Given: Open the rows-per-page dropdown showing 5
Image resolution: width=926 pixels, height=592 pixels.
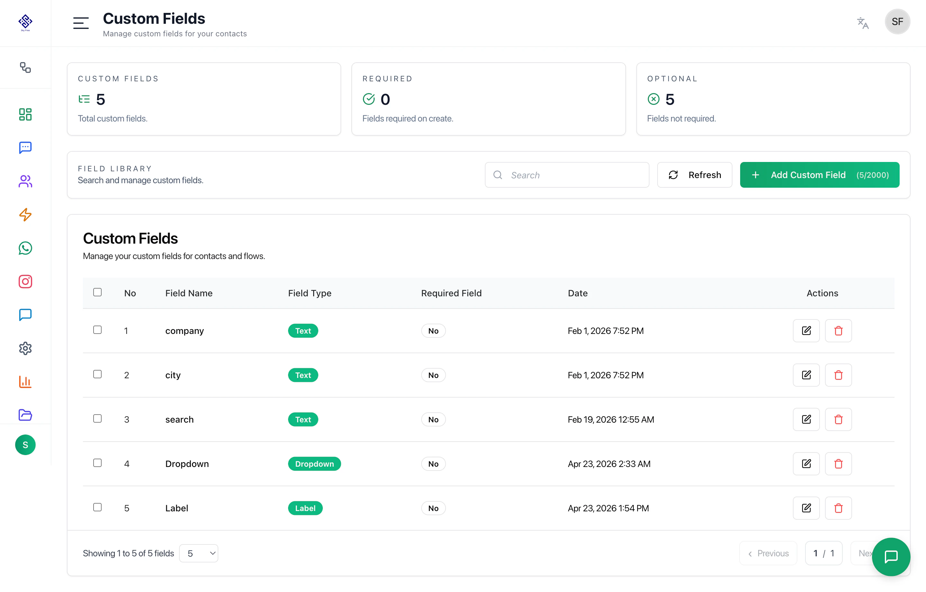Looking at the screenshot, I should [199, 553].
